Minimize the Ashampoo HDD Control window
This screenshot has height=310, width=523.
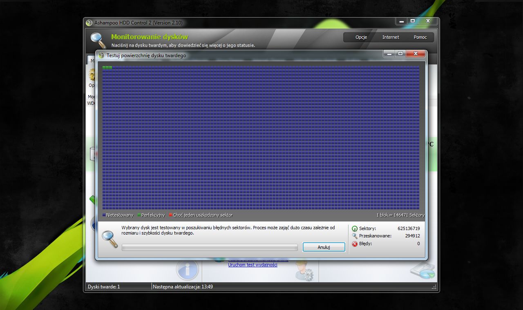click(x=401, y=21)
